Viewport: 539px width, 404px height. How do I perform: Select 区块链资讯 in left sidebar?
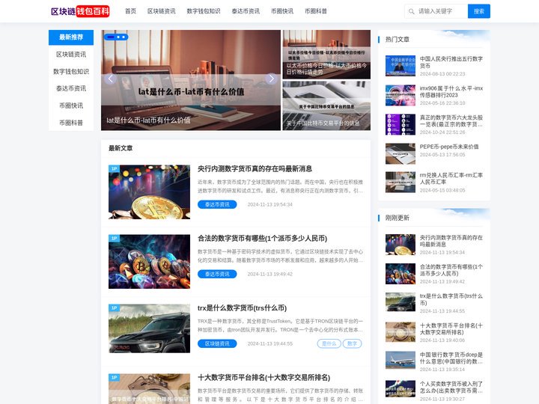pos(71,55)
